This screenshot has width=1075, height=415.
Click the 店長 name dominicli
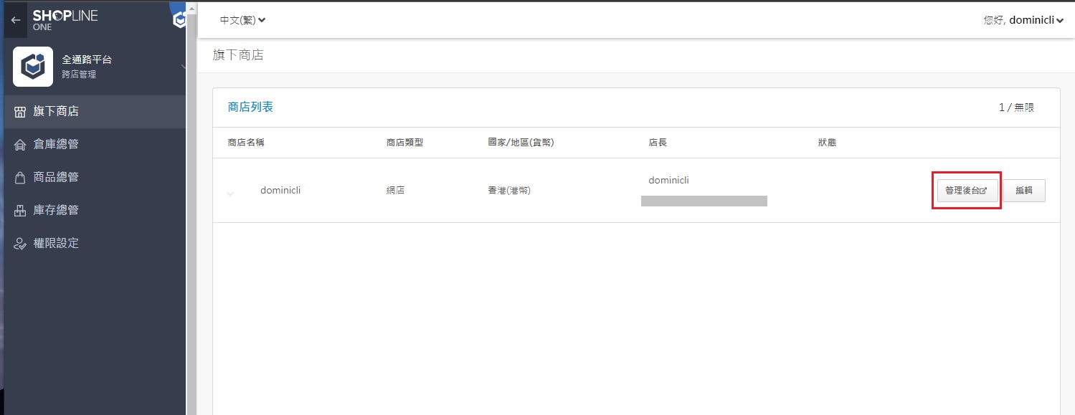click(668, 180)
